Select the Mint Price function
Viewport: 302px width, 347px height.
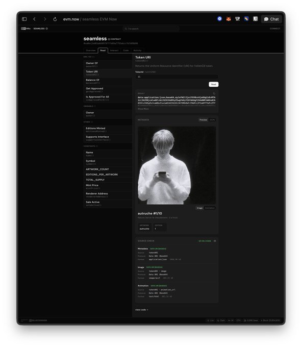tap(108, 187)
